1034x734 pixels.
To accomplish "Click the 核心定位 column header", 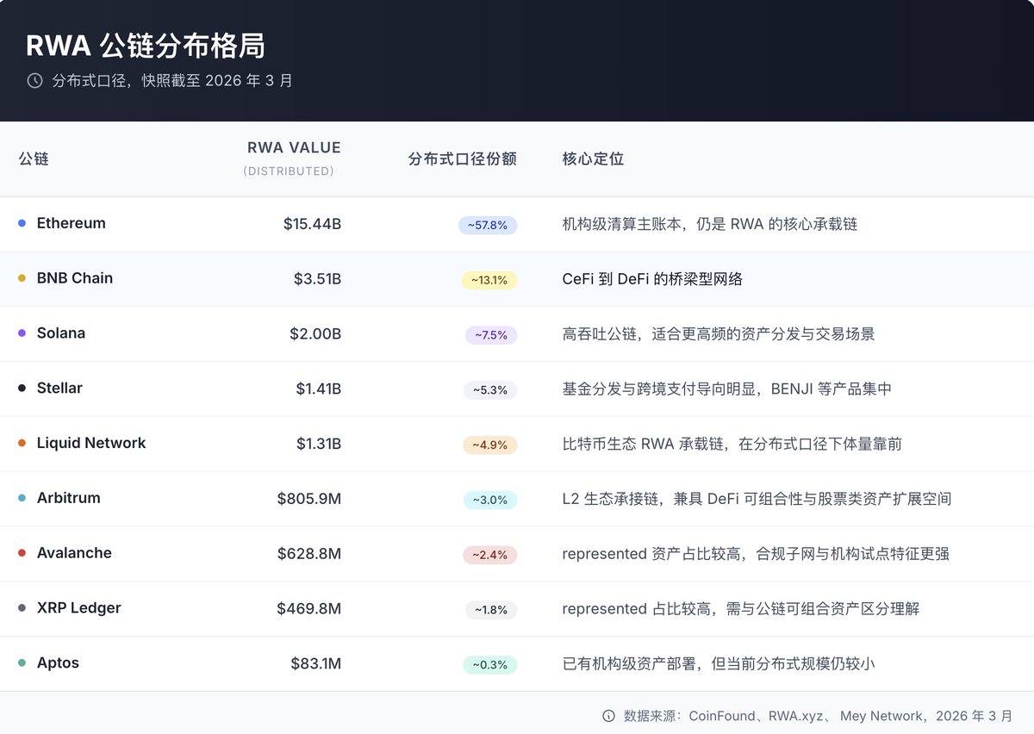I will (x=593, y=159).
